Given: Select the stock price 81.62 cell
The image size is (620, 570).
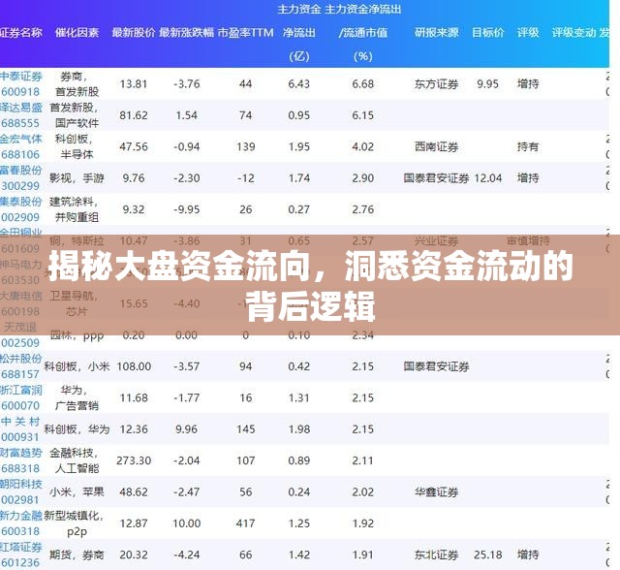Looking at the screenshot, I should (x=134, y=115).
